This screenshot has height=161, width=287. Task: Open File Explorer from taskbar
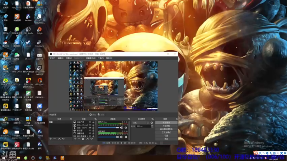18,158
